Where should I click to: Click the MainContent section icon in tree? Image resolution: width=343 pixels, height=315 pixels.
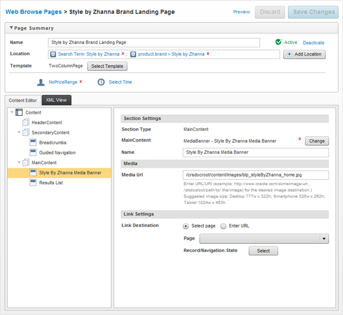(x=26, y=163)
